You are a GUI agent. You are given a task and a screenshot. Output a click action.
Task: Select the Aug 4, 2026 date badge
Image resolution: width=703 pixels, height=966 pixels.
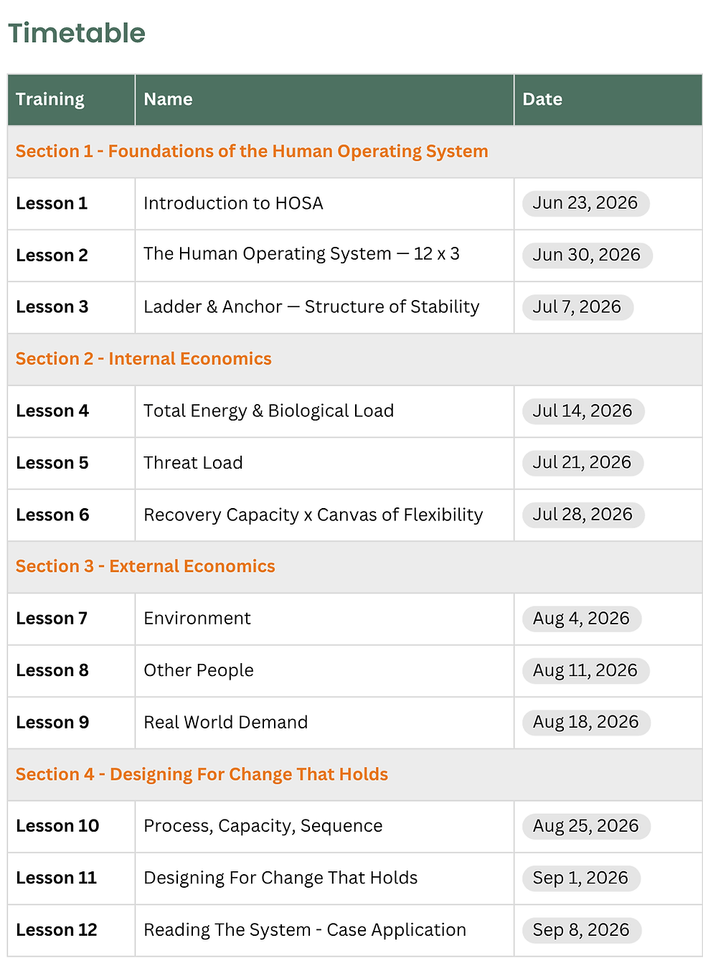581,619
